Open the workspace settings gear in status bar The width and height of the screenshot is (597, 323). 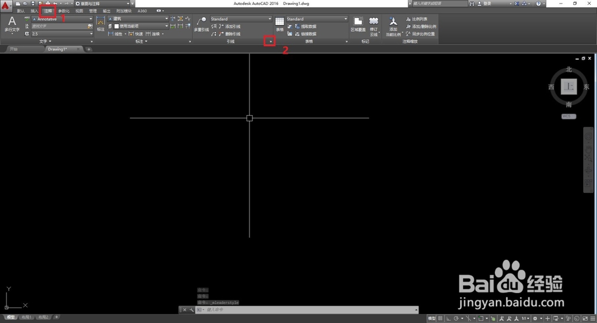[536, 318]
